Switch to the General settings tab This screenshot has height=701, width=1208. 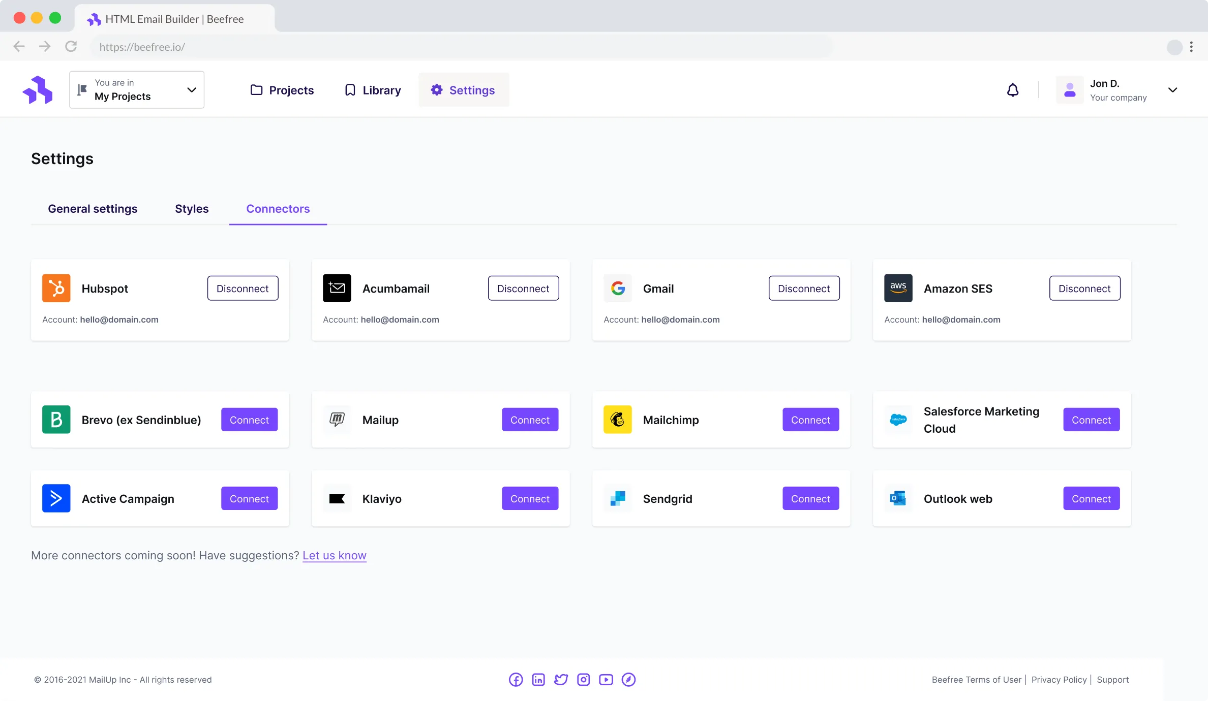coord(93,208)
